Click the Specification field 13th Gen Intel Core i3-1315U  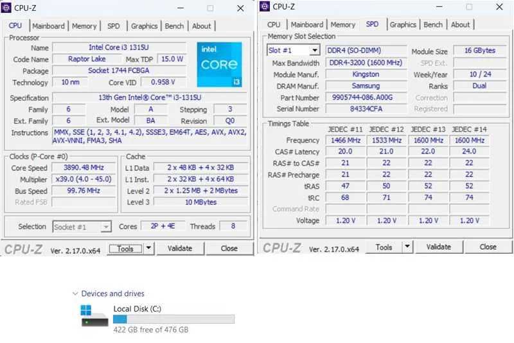[150, 98]
